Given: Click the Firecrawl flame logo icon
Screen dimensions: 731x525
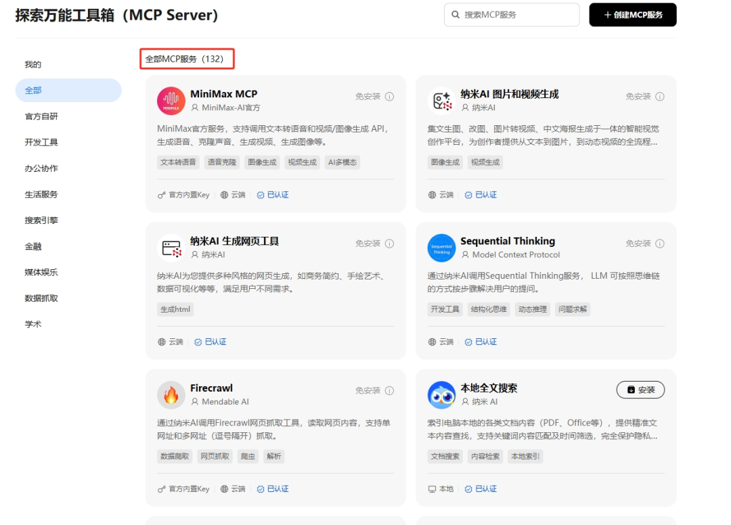Looking at the screenshot, I should pyautogui.click(x=171, y=395).
